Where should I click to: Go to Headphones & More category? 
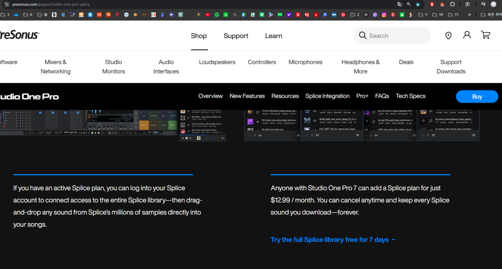coord(361,67)
